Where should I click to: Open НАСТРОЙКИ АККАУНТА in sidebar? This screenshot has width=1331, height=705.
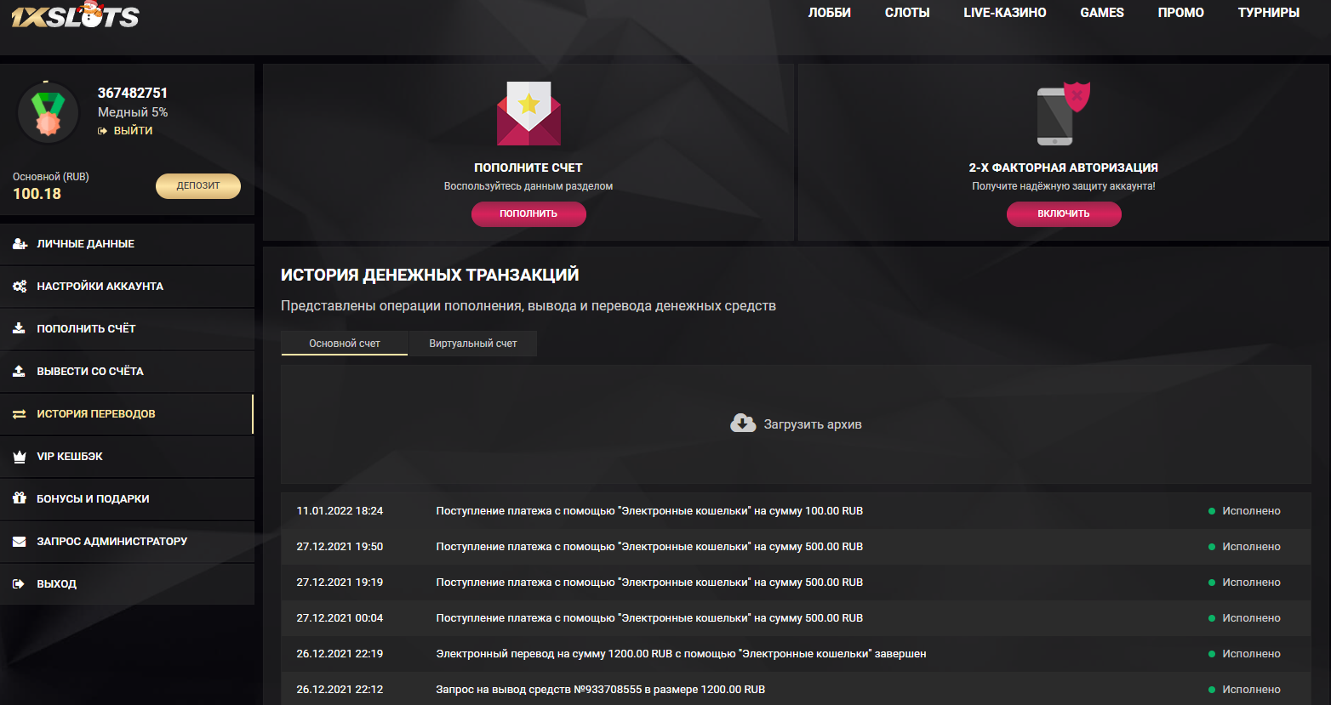pyautogui.click(x=127, y=287)
